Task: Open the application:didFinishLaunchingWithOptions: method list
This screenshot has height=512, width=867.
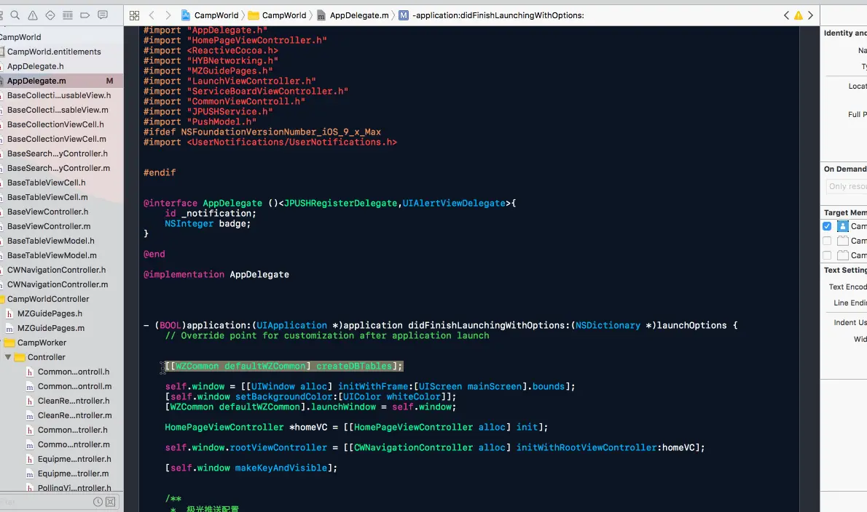Action: tap(492, 15)
